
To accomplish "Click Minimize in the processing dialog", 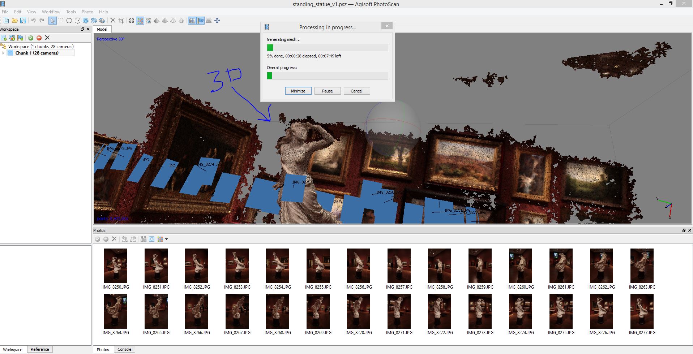I will (298, 91).
